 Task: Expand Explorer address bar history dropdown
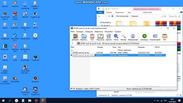pyautogui.click(x=162, y=16)
